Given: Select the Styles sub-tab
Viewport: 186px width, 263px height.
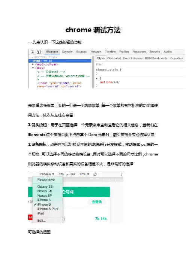Looking at the screenshot, I should pos(101,58).
